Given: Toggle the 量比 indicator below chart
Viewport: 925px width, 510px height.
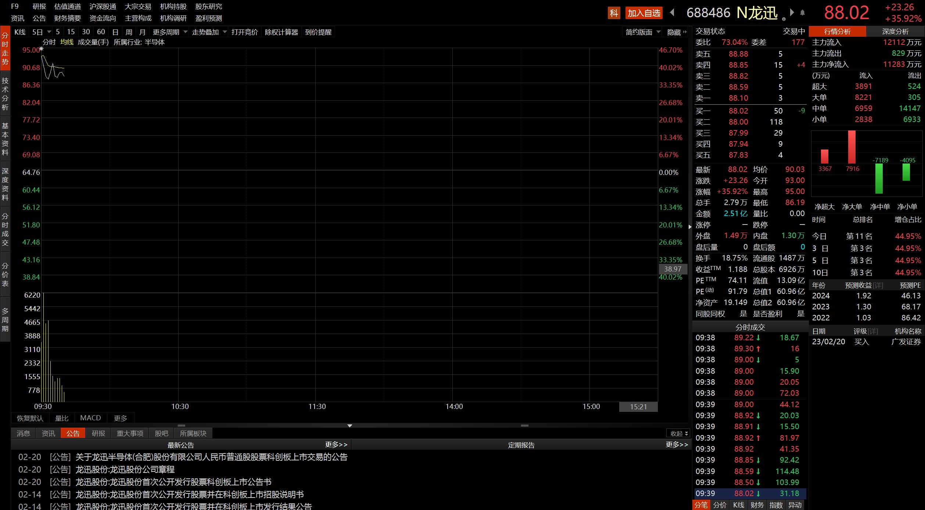Looking at the screenshot, I should (62, 418).
